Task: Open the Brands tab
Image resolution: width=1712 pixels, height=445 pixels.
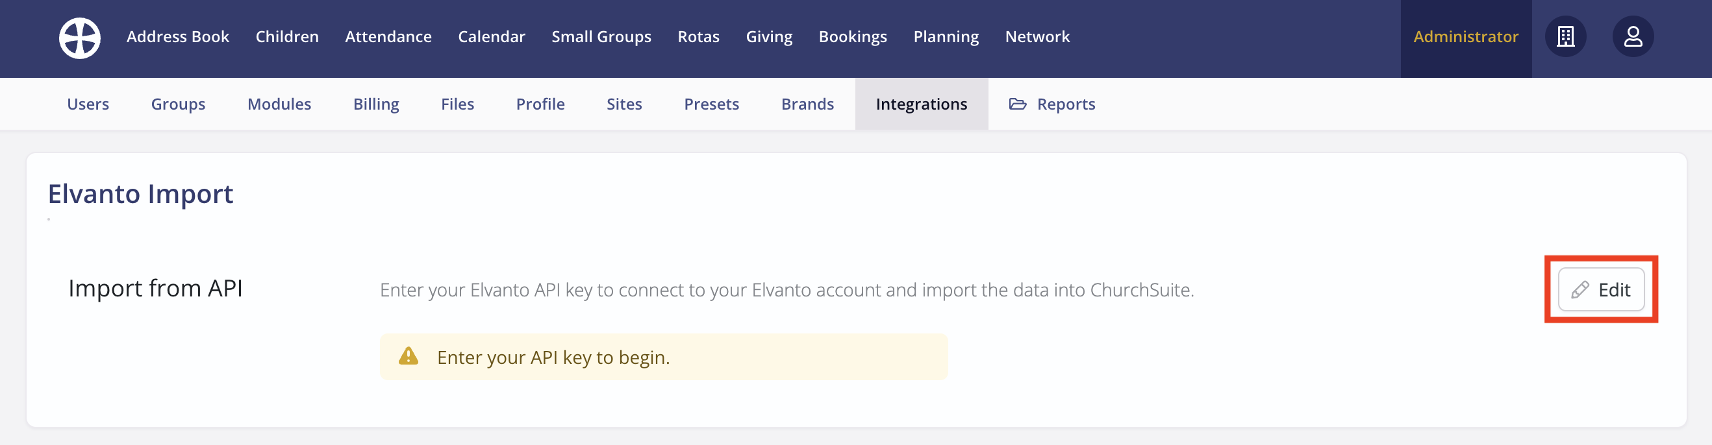Action: (807, 104)
